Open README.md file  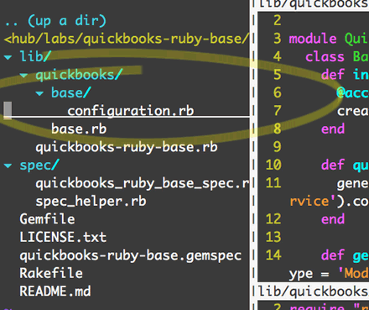(55, 292)
